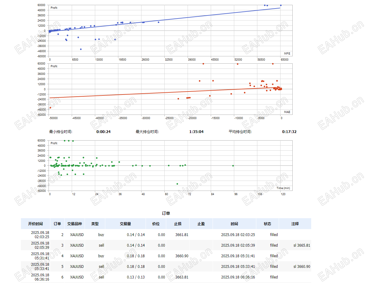The image size is (387, 283).
Task: Click stop loss value 3661.81
Action: 182,235
